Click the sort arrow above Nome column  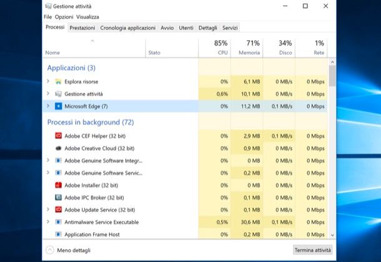tap(92, 41)
